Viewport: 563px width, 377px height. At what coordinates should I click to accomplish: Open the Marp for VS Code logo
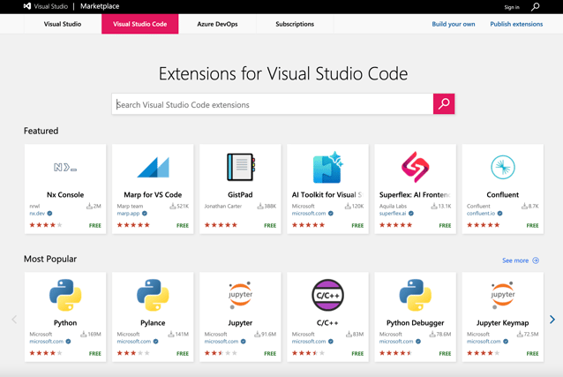click(153, 168)
